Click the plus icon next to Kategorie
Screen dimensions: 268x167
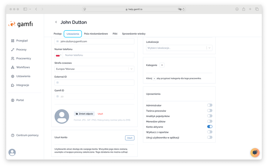pos(162,65)
